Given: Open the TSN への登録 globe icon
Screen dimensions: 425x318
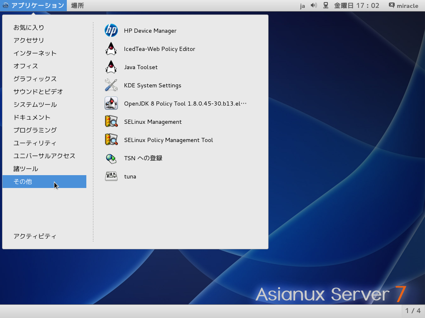Looking at the screenshot, I should [111, 158].
